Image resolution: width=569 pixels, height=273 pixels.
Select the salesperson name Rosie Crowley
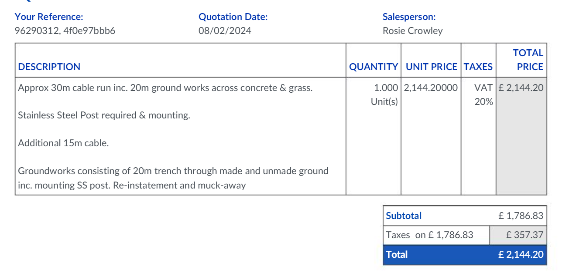click(x=412, y=31)
